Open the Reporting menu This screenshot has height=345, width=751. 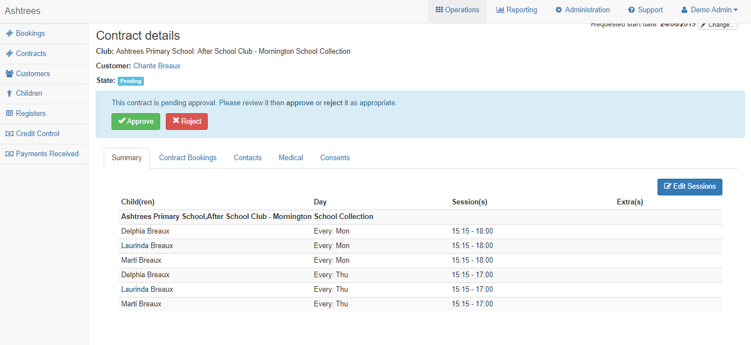(516, 10)
